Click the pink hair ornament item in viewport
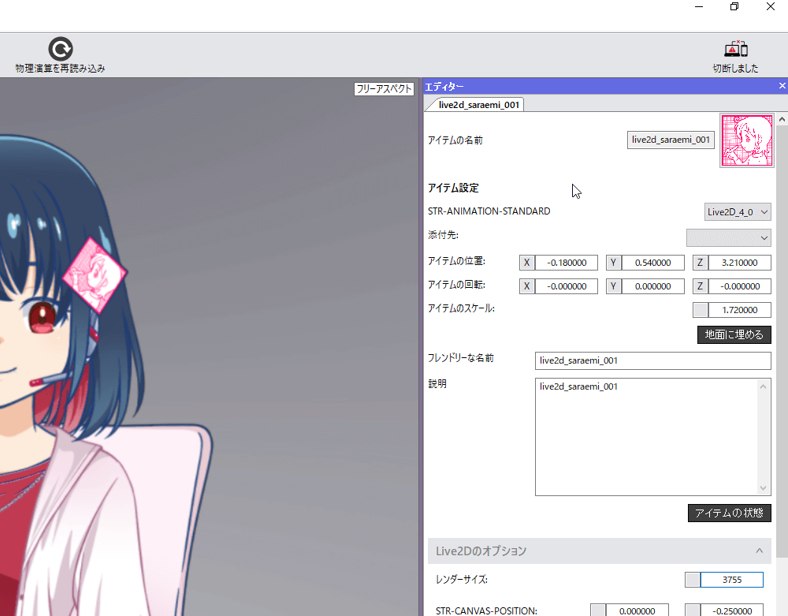Screen dimensions: 788x616 (x=95, y=274)
